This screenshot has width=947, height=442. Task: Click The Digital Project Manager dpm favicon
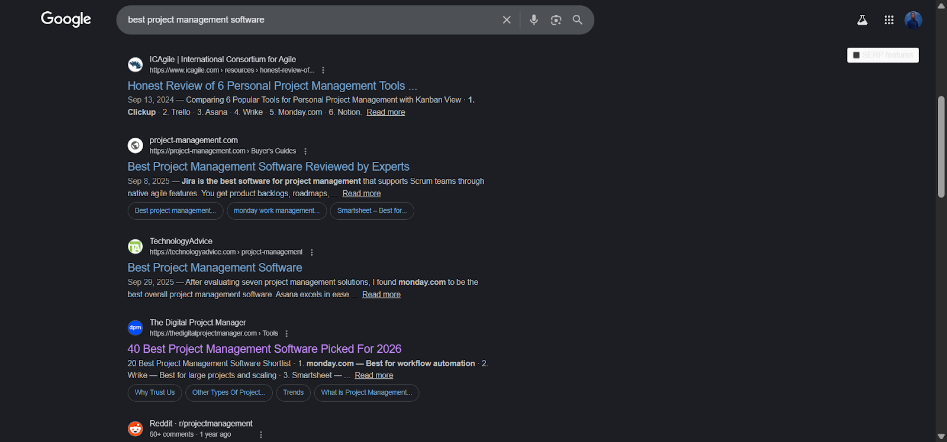point(136,327)
